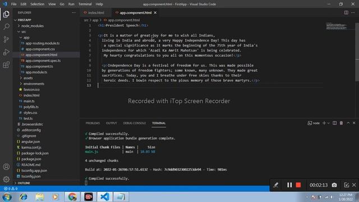Click the editor minimap preview
This screenshot has width=359, height=202.
[337, 26]
